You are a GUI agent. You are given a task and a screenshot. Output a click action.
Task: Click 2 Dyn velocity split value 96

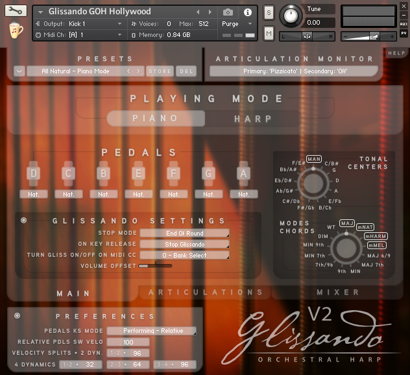(x=128, y=353)
